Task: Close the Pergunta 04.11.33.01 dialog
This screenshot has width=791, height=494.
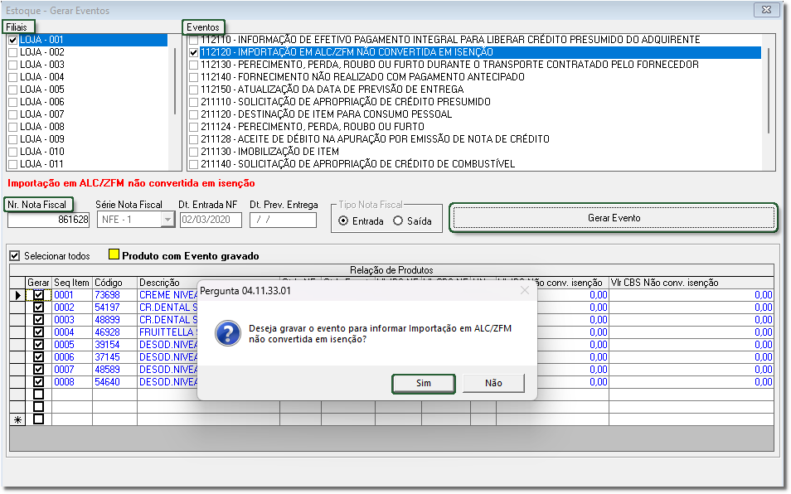Action: click(525, 290)
